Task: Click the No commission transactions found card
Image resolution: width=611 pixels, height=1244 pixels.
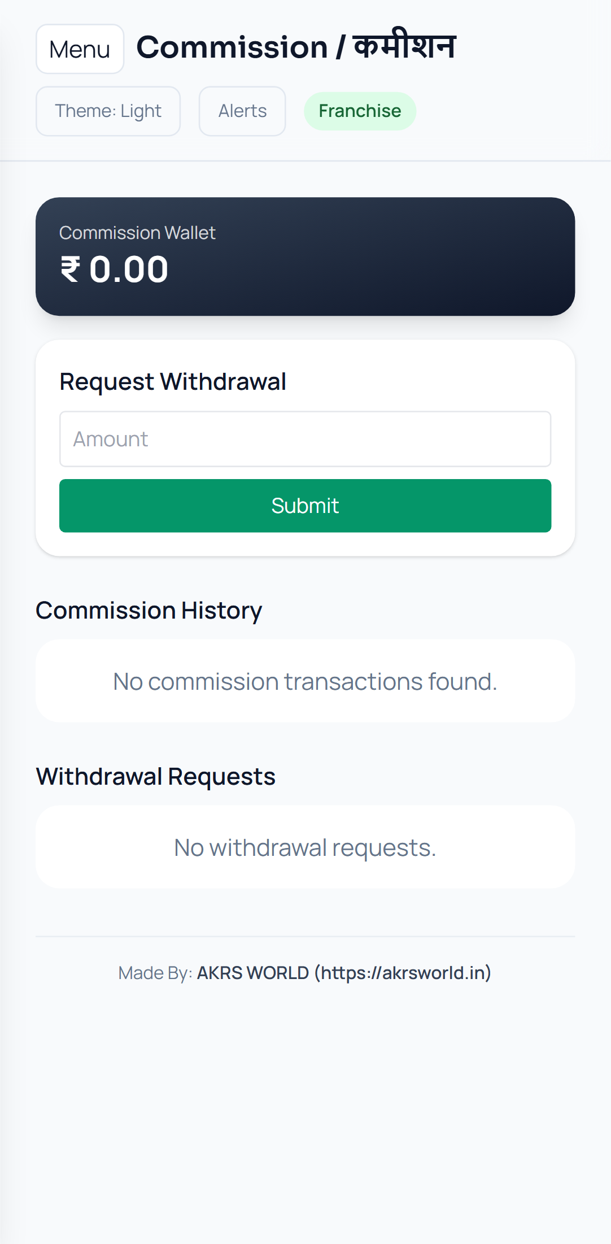Action: tap(305, 681)
